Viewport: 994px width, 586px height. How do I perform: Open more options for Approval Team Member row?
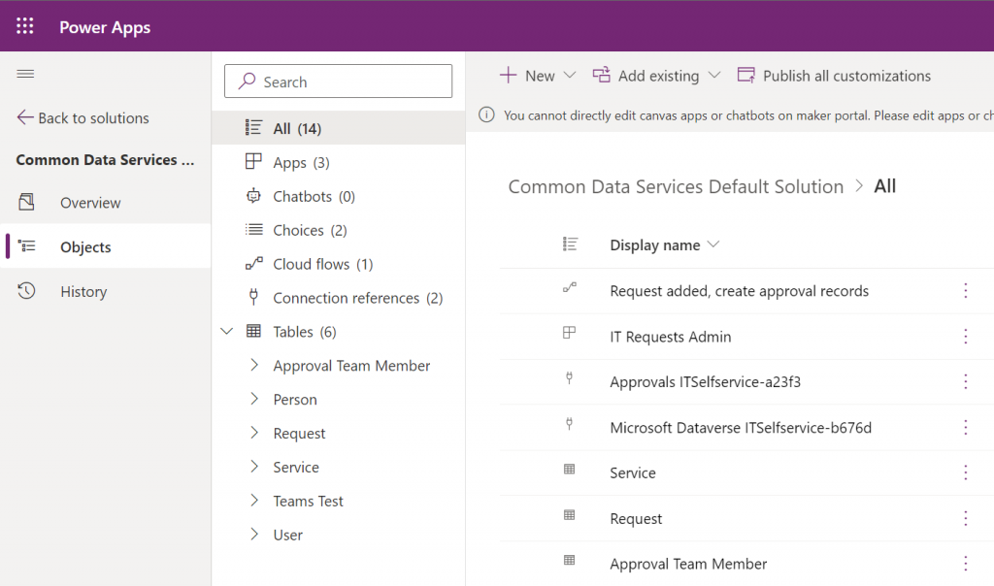point(966,564)
